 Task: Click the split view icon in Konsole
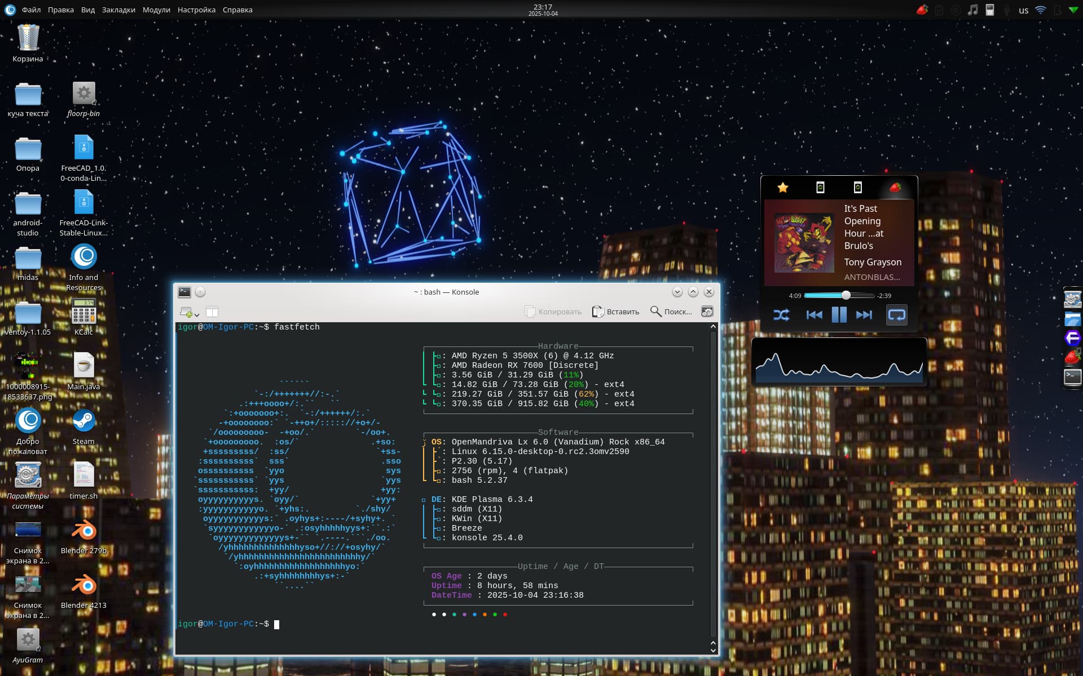212,312
